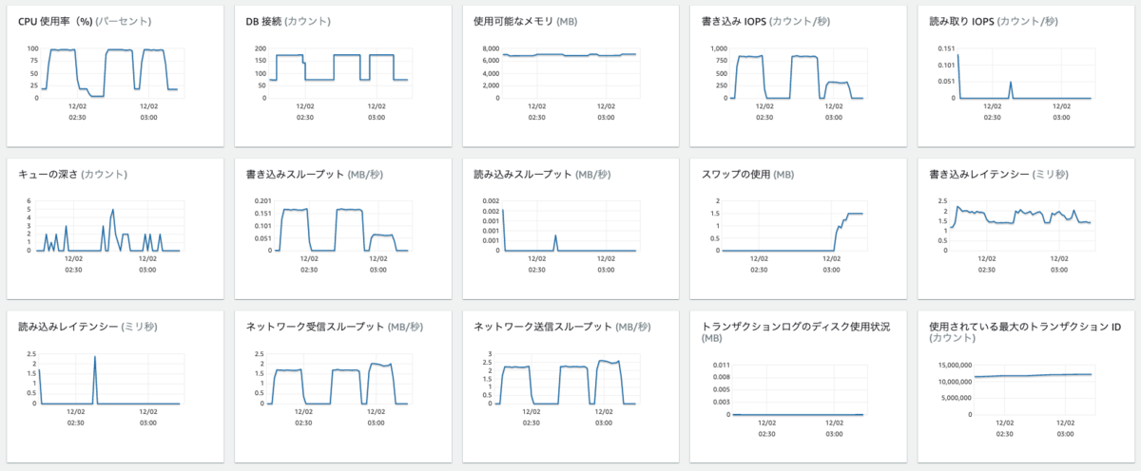Click the title text 書き込みスループット (MB/秒)
Image resolution: width=1141 pixels, height=471 pixels.
tap(315, 175)
